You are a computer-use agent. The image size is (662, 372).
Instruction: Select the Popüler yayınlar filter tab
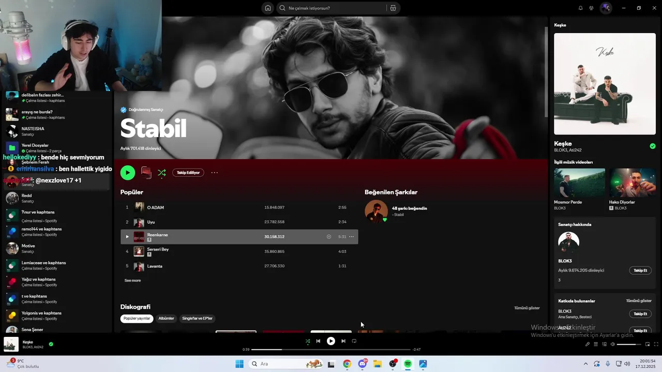click(137, 318)
